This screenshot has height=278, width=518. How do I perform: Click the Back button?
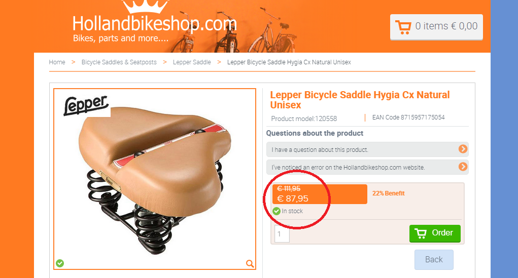coord(434,260)
